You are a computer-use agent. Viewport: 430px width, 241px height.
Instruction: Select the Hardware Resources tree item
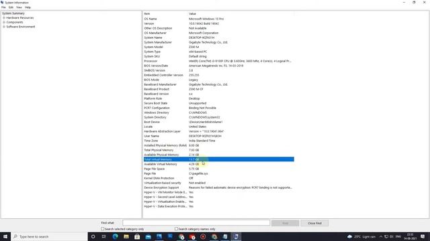[20, 18]
